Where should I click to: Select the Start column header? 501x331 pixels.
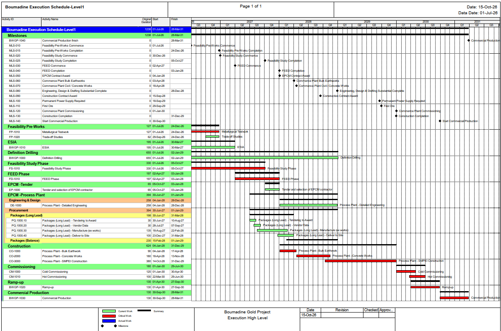coord(161,21)
